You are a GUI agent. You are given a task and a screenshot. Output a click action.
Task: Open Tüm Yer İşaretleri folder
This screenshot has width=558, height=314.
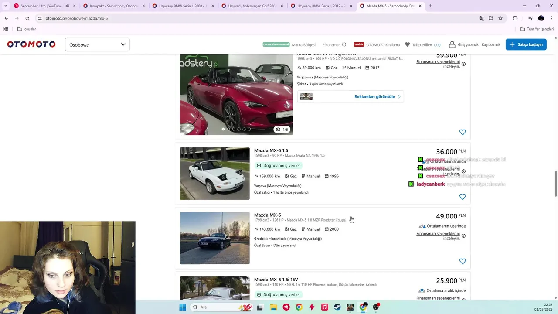pos(537,29)
